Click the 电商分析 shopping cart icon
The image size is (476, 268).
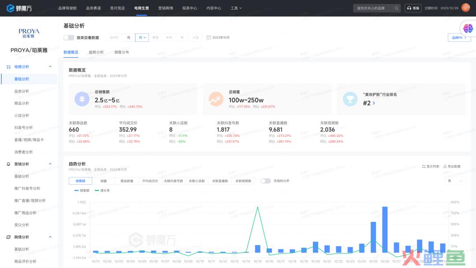[x=8, y=67]
